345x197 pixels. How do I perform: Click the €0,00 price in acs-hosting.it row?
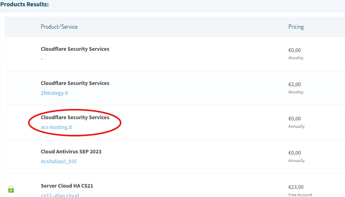pyautogui.click(x=295, y=118)
